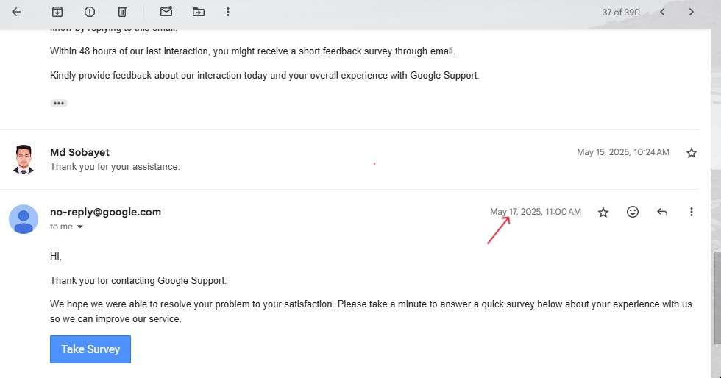Expand the "to me" recipient details
The width and height of the screenshot is (721, 378).
[x=80, y=227]
